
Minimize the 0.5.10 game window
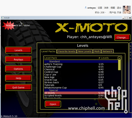[123, 18]
